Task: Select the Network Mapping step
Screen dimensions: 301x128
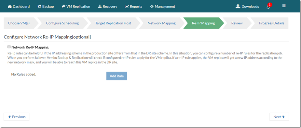Action: [x=162, y=23]
